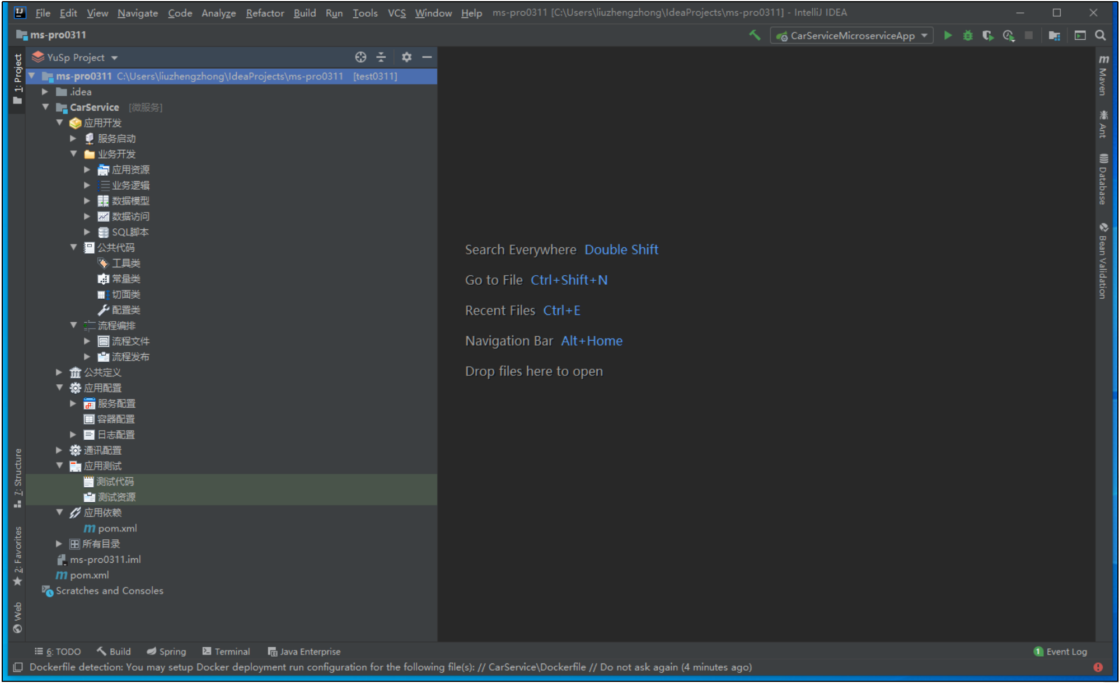Open project panel settings gear
Viewport: 1119px width, 683px height.
[406, 57]
